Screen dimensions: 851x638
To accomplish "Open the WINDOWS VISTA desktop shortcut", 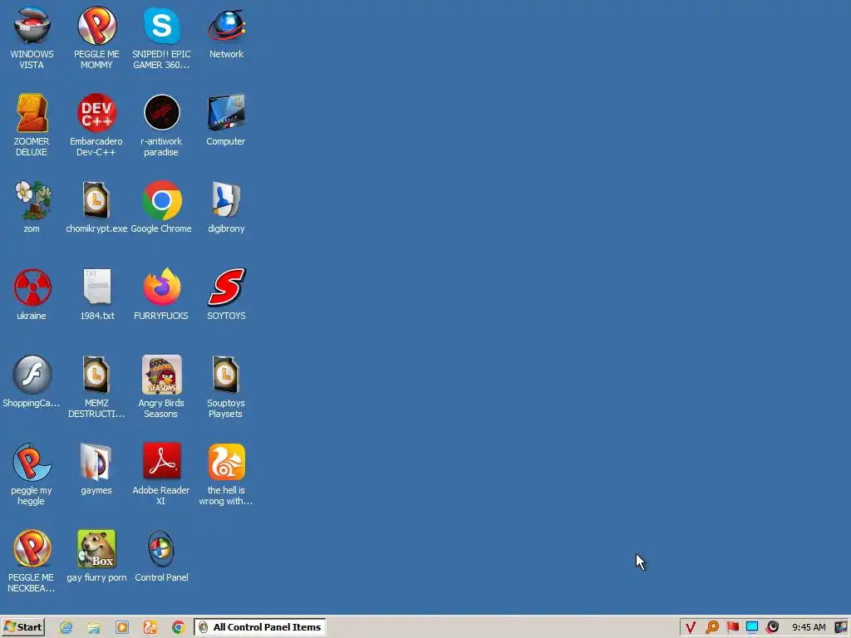I will [x=32, y=37].
